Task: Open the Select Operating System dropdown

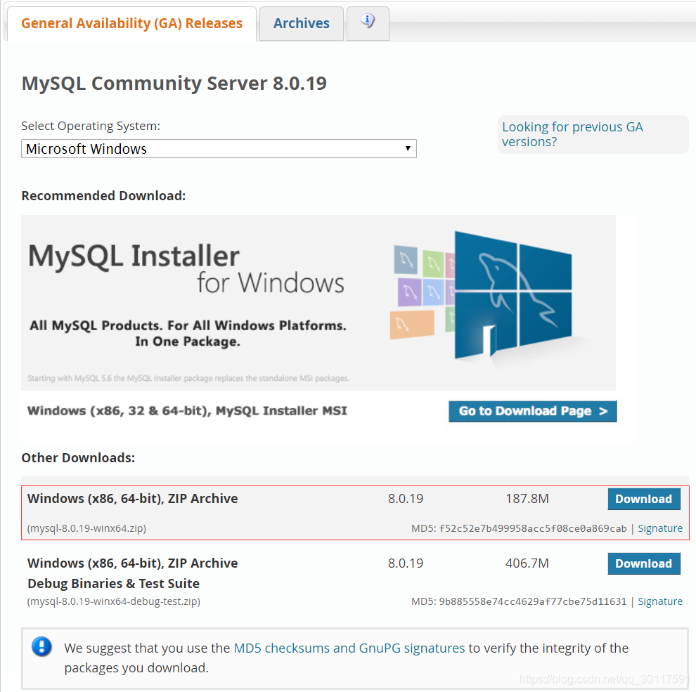Action: pos(218,148)
